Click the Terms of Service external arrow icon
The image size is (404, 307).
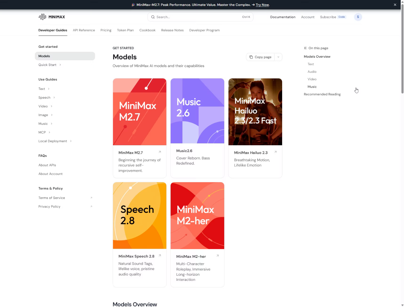pyautogui.click(x=91, y=198)
